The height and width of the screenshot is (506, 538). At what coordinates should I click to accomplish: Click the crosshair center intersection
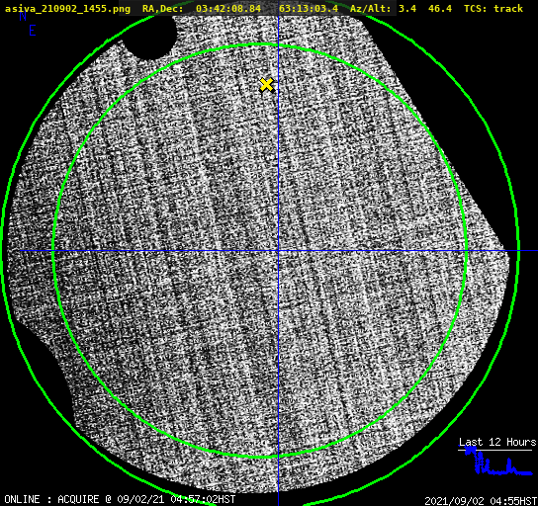tap(278, 251)
